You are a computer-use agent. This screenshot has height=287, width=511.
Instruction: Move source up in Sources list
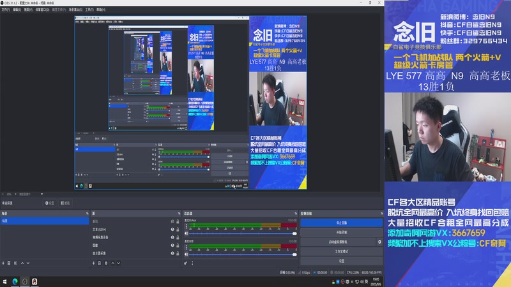coord(113,263)
